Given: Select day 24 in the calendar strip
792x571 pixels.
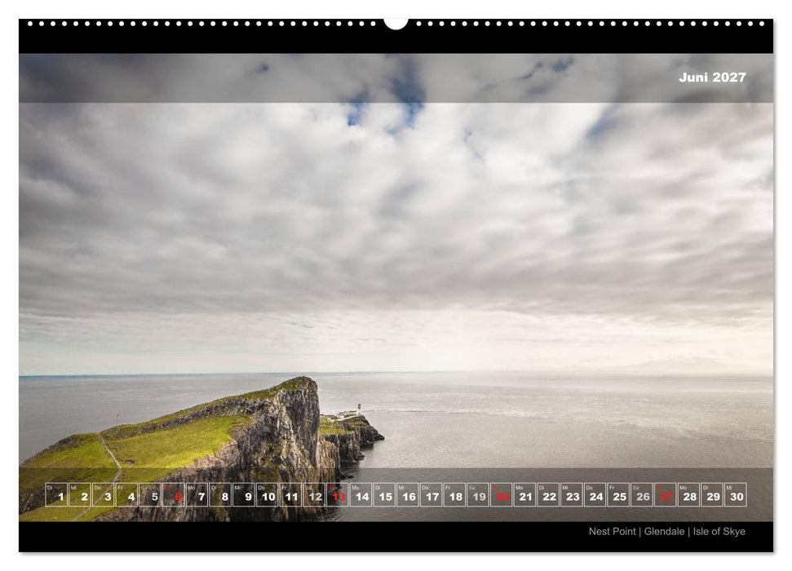Looking at the screenshot, I should pos(595,494).
